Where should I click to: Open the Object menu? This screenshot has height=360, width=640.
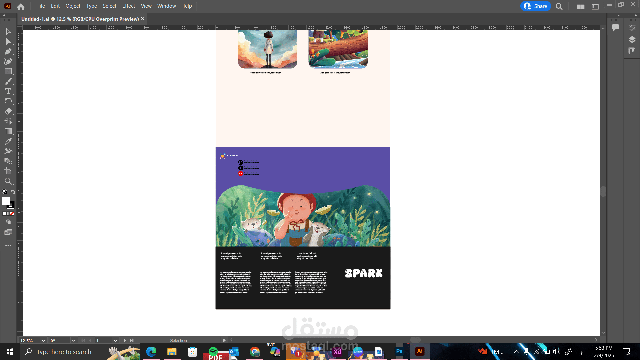73,6
